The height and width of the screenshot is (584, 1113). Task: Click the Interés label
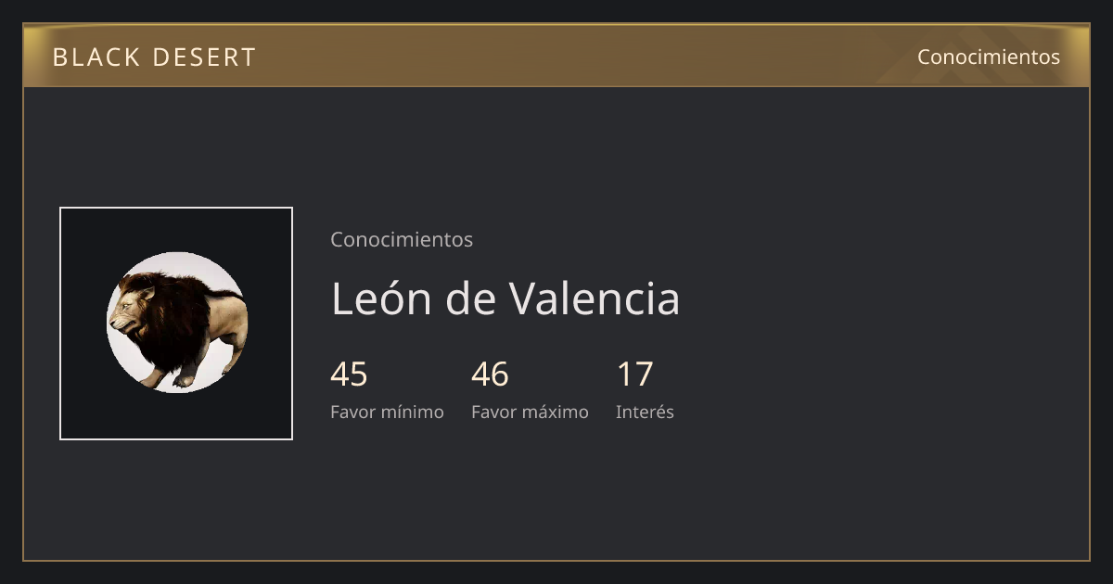pos(645,412)
